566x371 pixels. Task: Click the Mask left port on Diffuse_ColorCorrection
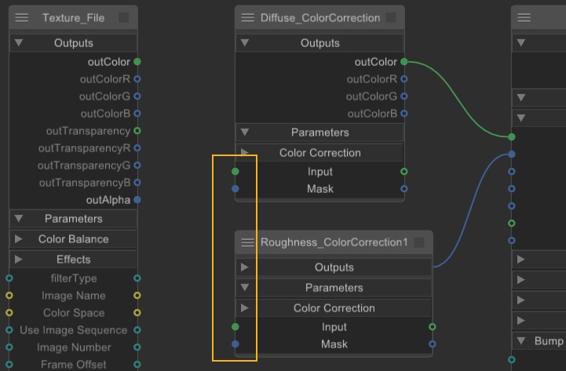[x=236, y=189]
